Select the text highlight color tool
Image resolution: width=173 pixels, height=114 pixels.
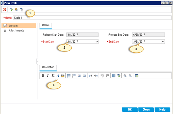[63, 76]
